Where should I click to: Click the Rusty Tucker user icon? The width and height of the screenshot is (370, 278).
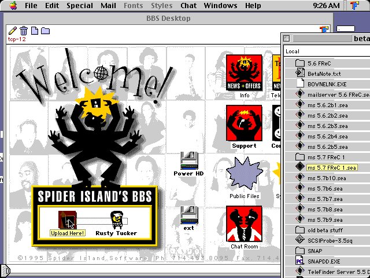(x=117, y=220)
